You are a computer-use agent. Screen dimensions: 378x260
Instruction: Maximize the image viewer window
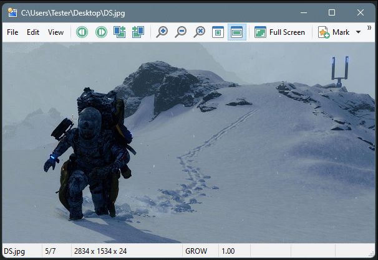(332, 12)
